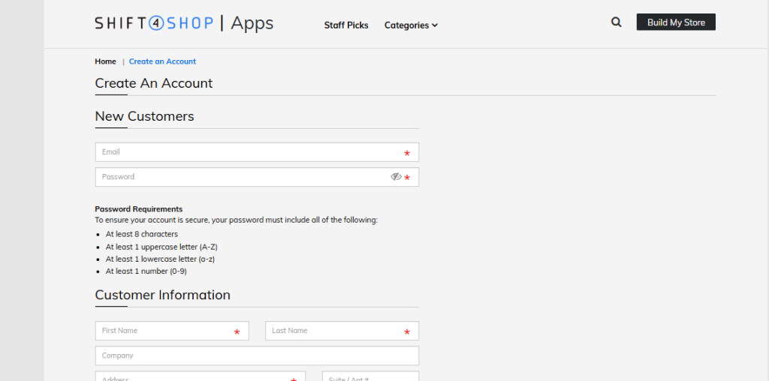This screenshot has width=769, height=381.
Task: Click the New Customers section heading
Action: (144, 116)
